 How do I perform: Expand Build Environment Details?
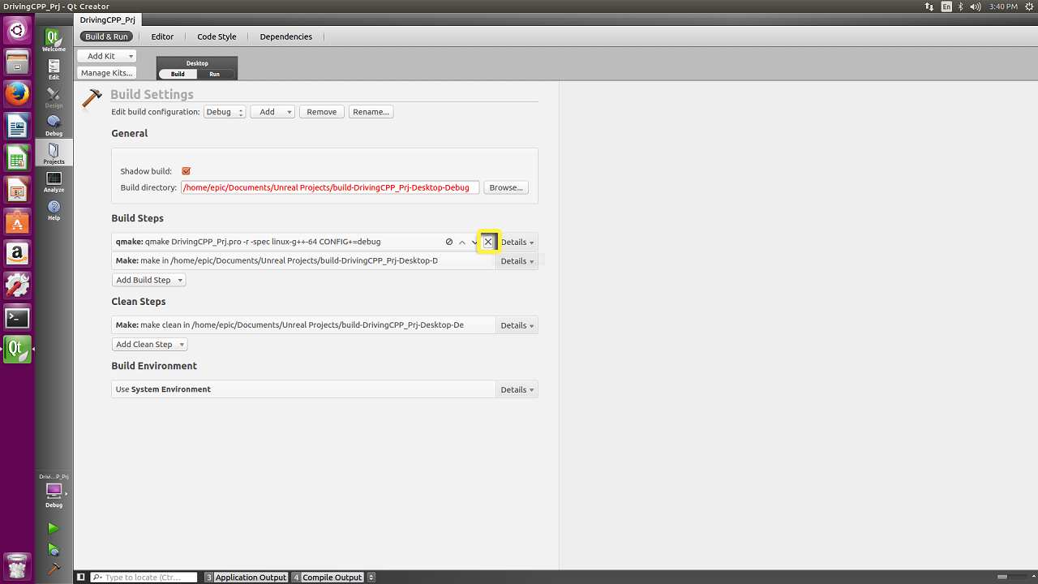(517, 389)
